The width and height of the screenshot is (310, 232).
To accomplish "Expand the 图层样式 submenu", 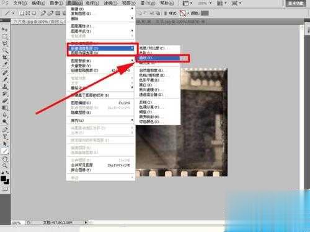I will click(101, 31).
